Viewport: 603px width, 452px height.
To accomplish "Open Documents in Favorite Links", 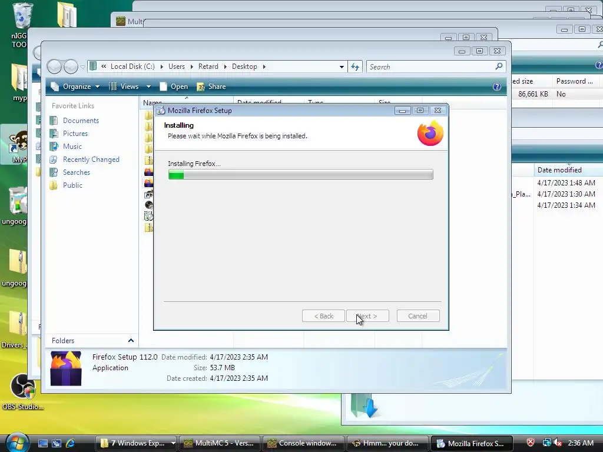I will click(81, 120).
